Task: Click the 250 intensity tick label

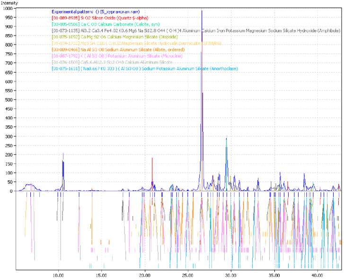Action: (9, 145)
